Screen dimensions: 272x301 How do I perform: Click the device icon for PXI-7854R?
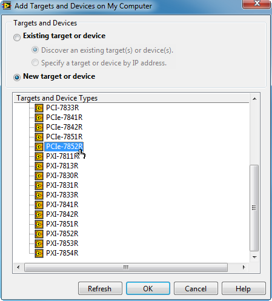39,253
